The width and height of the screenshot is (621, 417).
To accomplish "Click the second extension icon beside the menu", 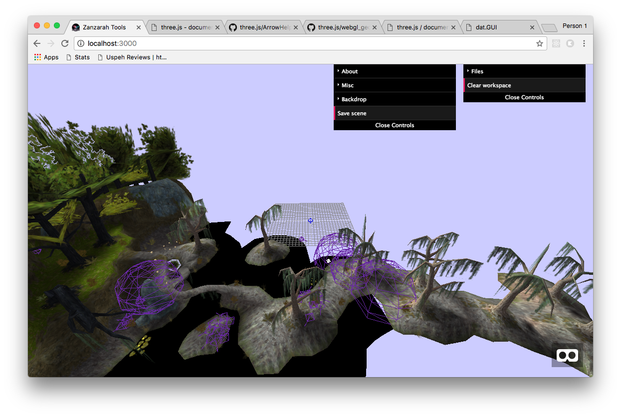I will click(x=570, y=43).
